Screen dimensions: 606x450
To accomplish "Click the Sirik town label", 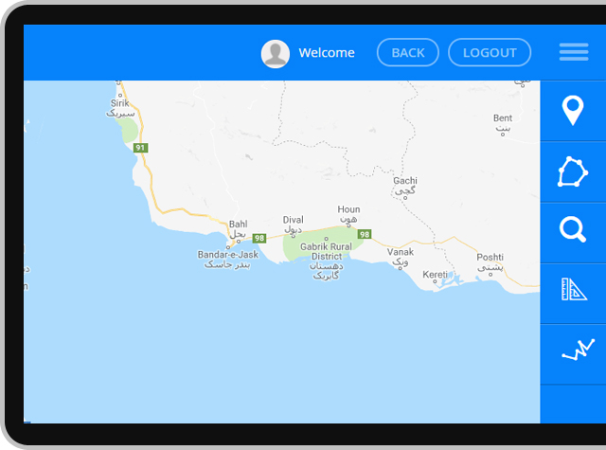I will click(x=119, y=102).
